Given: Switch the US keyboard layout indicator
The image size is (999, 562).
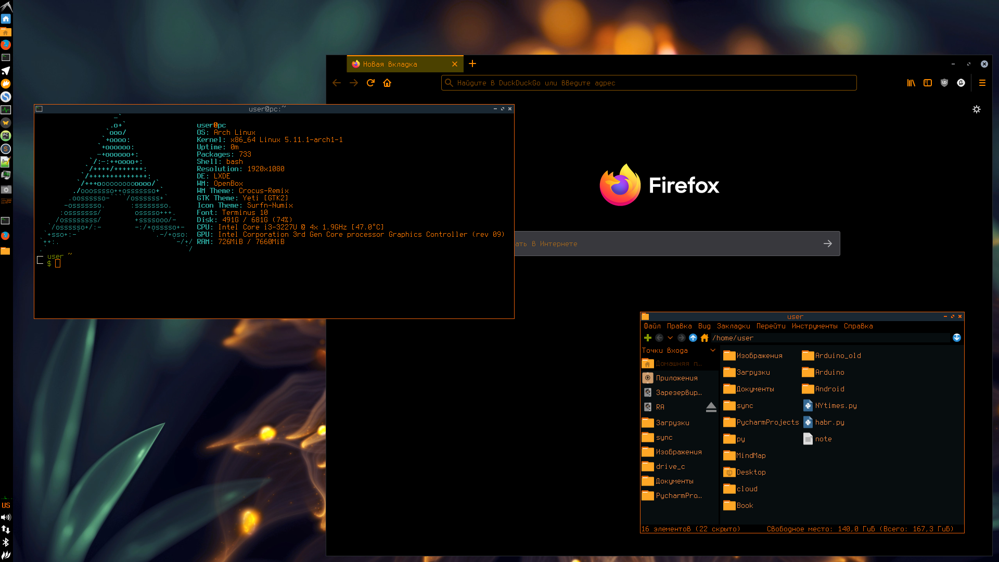Looking at the screenshot, I should click(x=6, y=505).
